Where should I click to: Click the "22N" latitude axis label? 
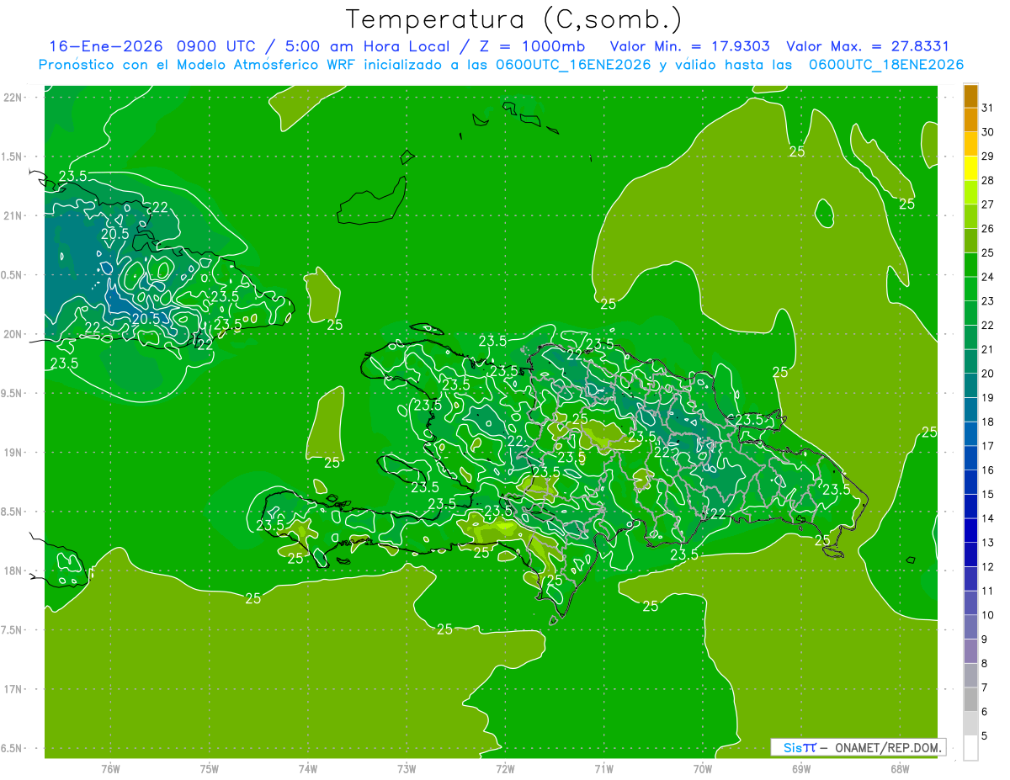(13, 97)
